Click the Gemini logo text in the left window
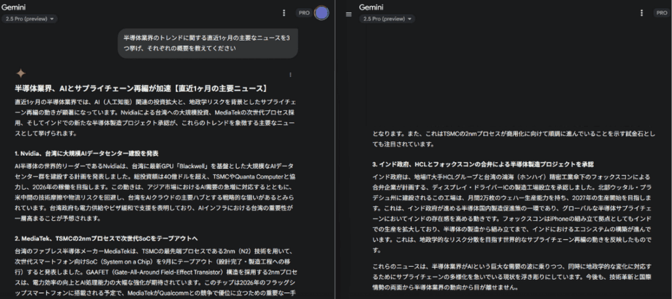 [x=13, y=7]
